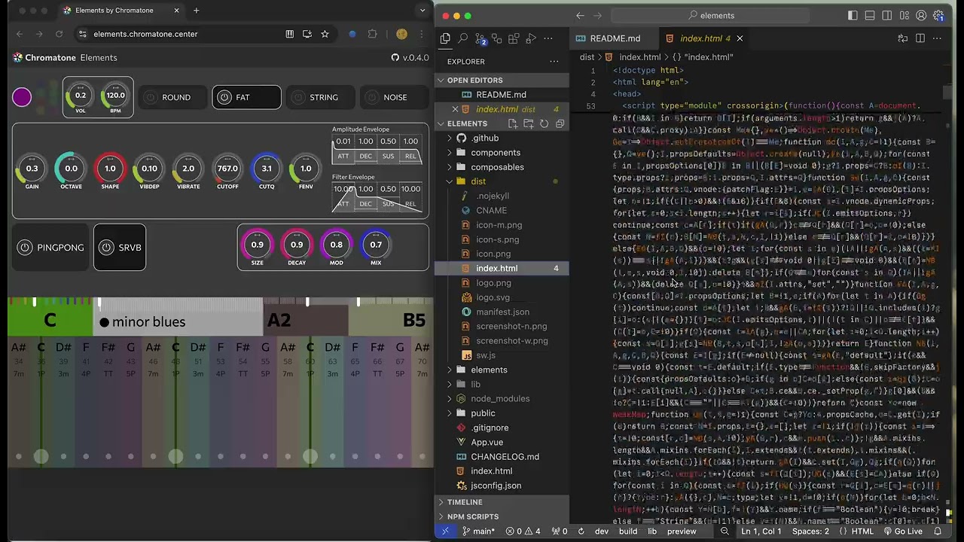Click the build task in status bar

click(628, 531)
